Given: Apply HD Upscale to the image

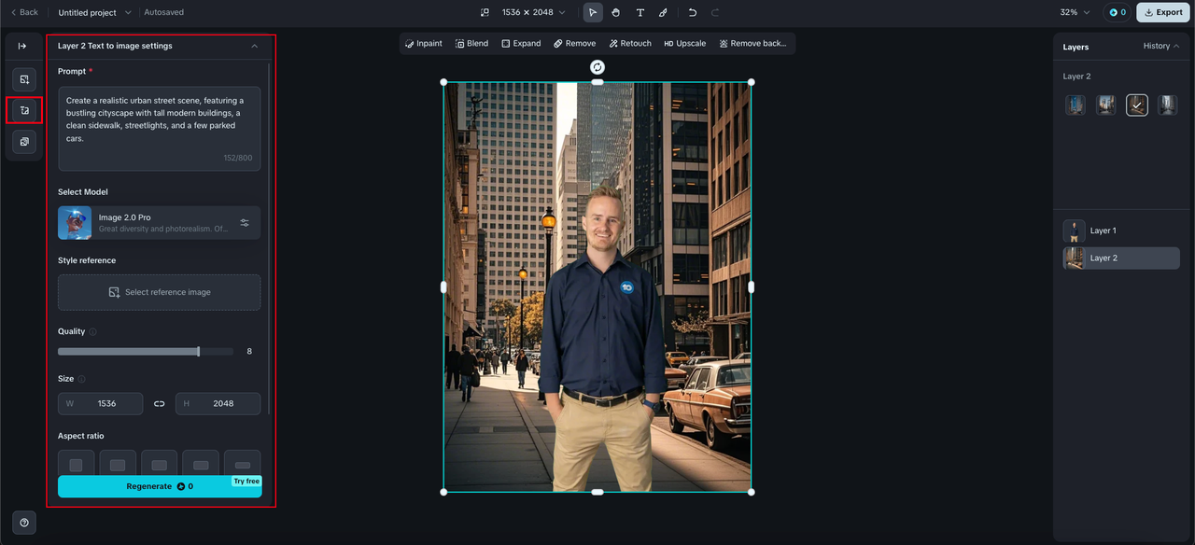Looking at the screenshot, I should tap(684, 43).
